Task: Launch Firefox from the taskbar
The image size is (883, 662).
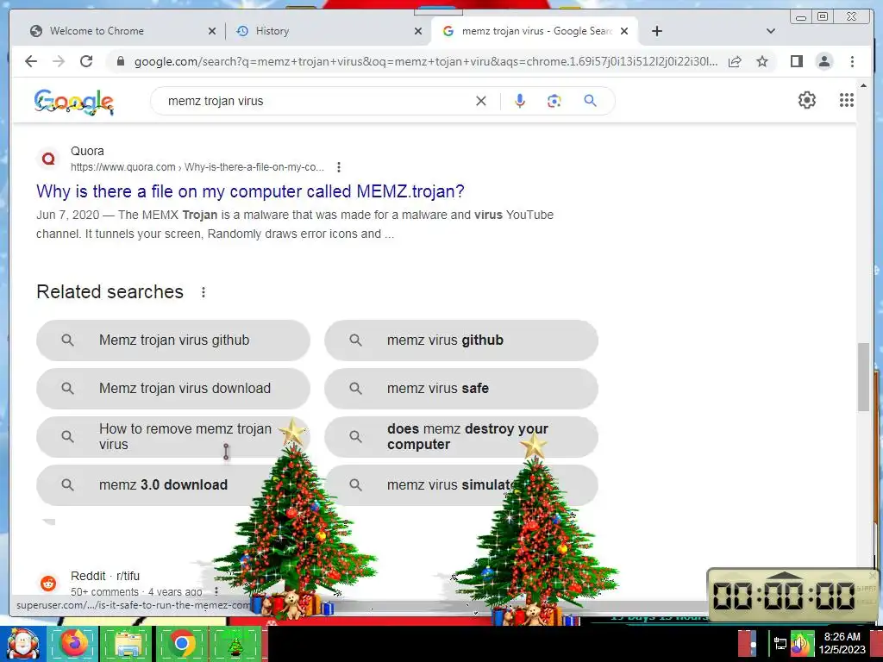Action: [x=73, y=643]
